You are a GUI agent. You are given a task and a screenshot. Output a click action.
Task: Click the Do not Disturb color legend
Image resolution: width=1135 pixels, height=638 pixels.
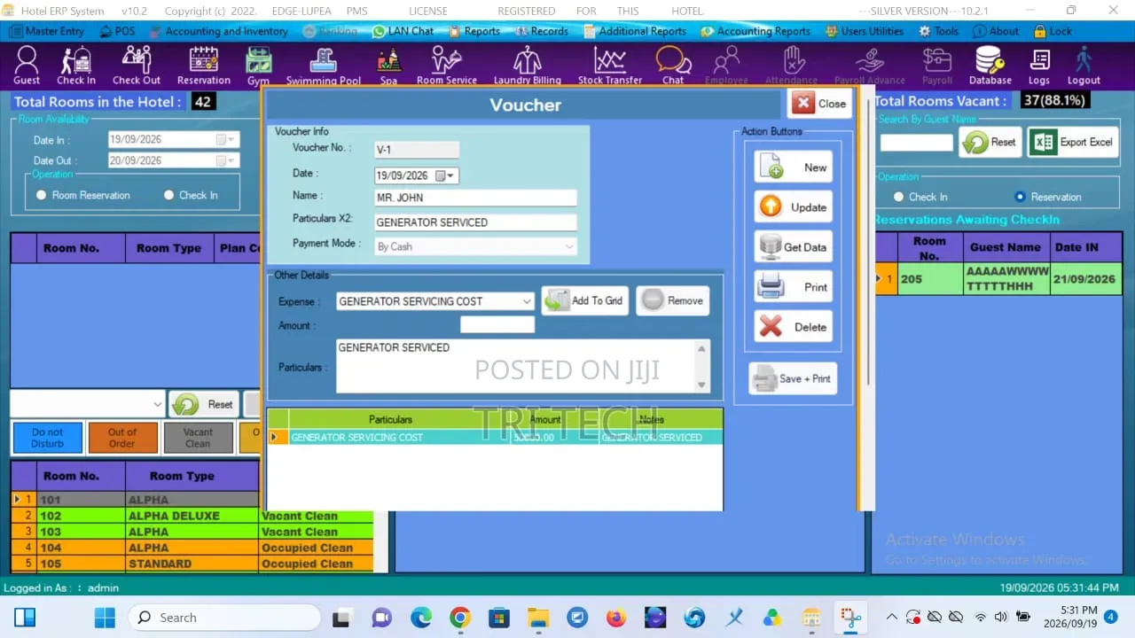point(48,438)
